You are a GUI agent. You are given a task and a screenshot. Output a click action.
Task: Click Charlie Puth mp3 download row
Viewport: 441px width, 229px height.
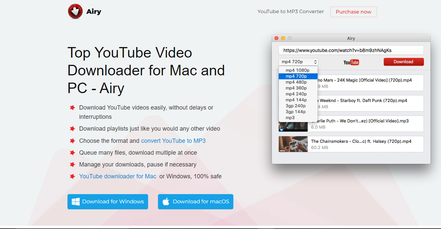coord(351,124)
